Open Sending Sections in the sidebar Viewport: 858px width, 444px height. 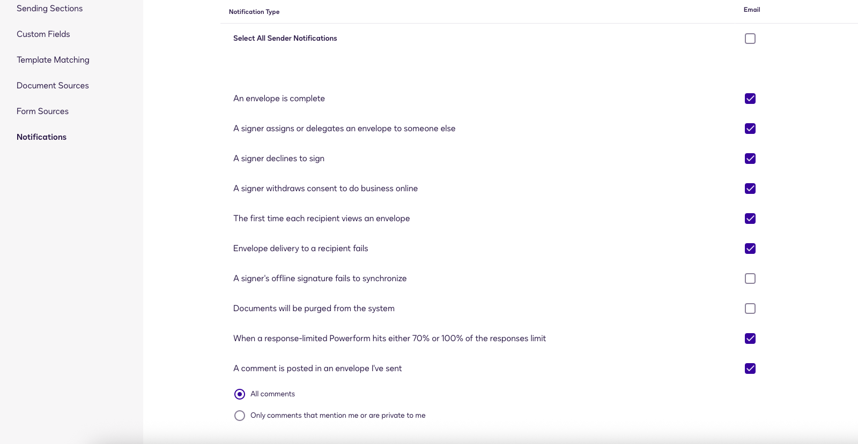[x=49, y=9]
